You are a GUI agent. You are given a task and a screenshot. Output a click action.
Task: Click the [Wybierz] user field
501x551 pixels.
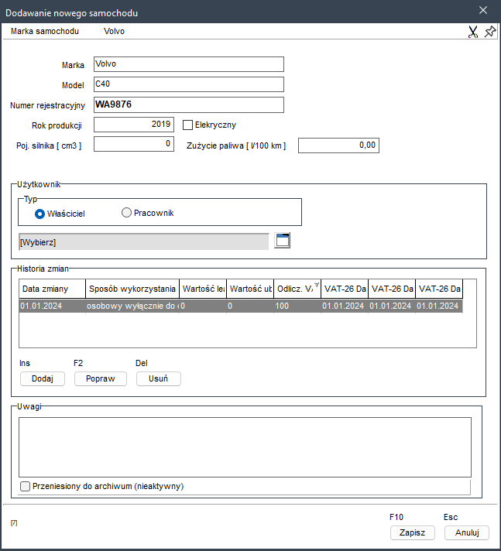pos(144,241)
